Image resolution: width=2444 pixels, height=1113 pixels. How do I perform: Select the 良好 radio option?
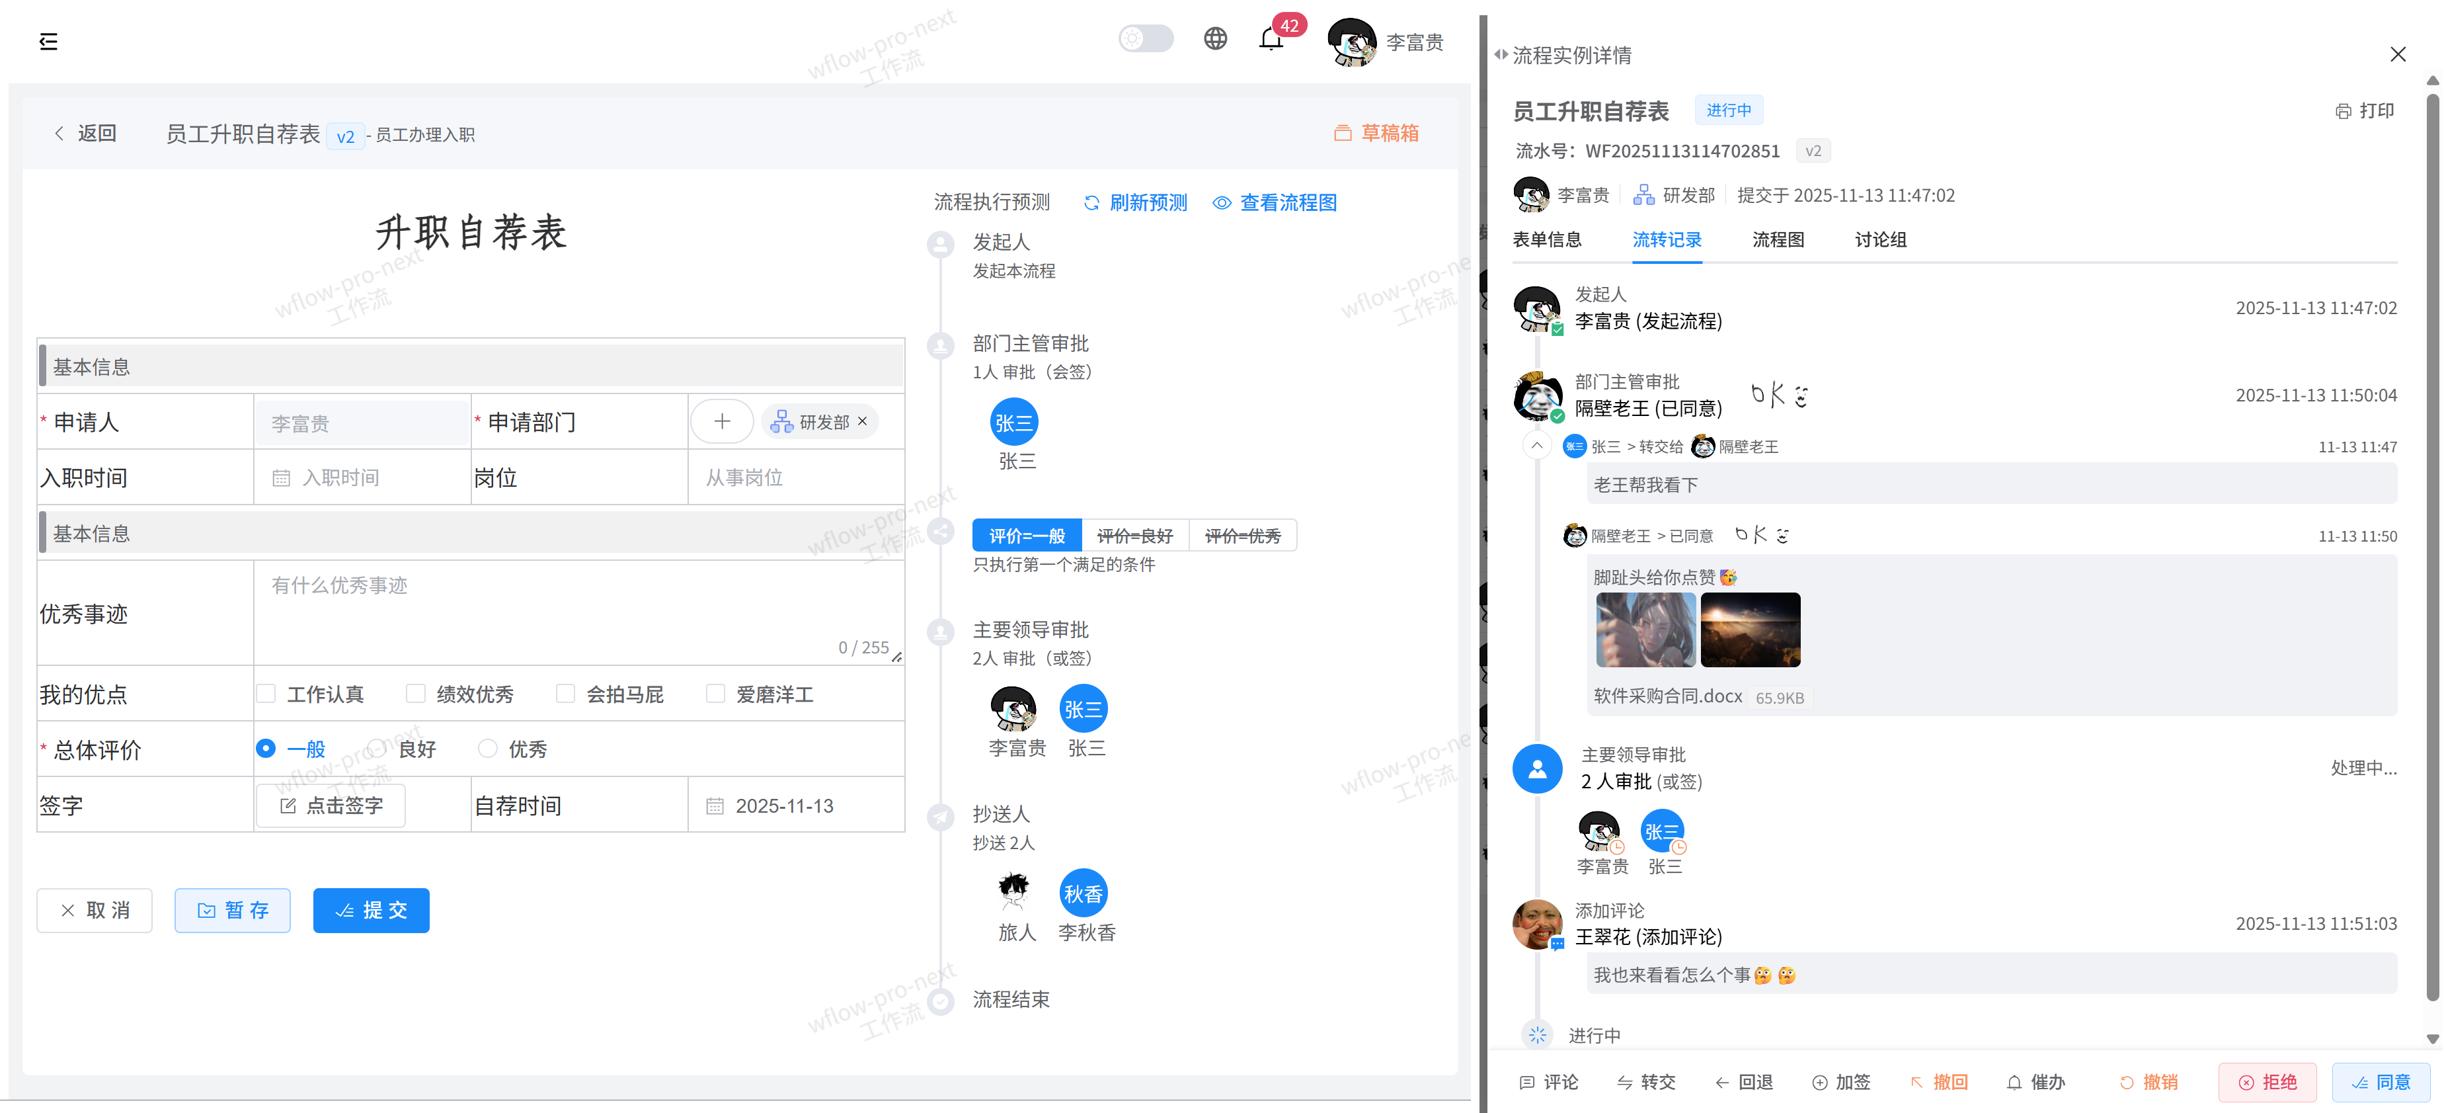pyautogui.click(x=379, y=749)
